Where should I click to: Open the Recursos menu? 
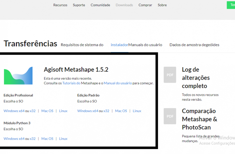pyautogui.click(x=60, y=5)
